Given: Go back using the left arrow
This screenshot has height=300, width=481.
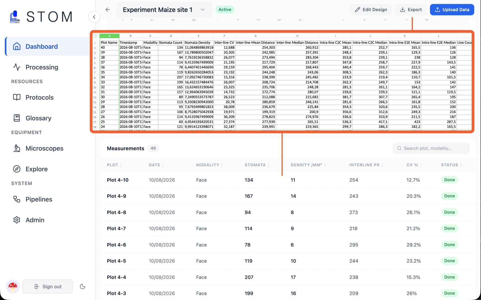Looking at the screenshot, I should [x=108, y=10].
